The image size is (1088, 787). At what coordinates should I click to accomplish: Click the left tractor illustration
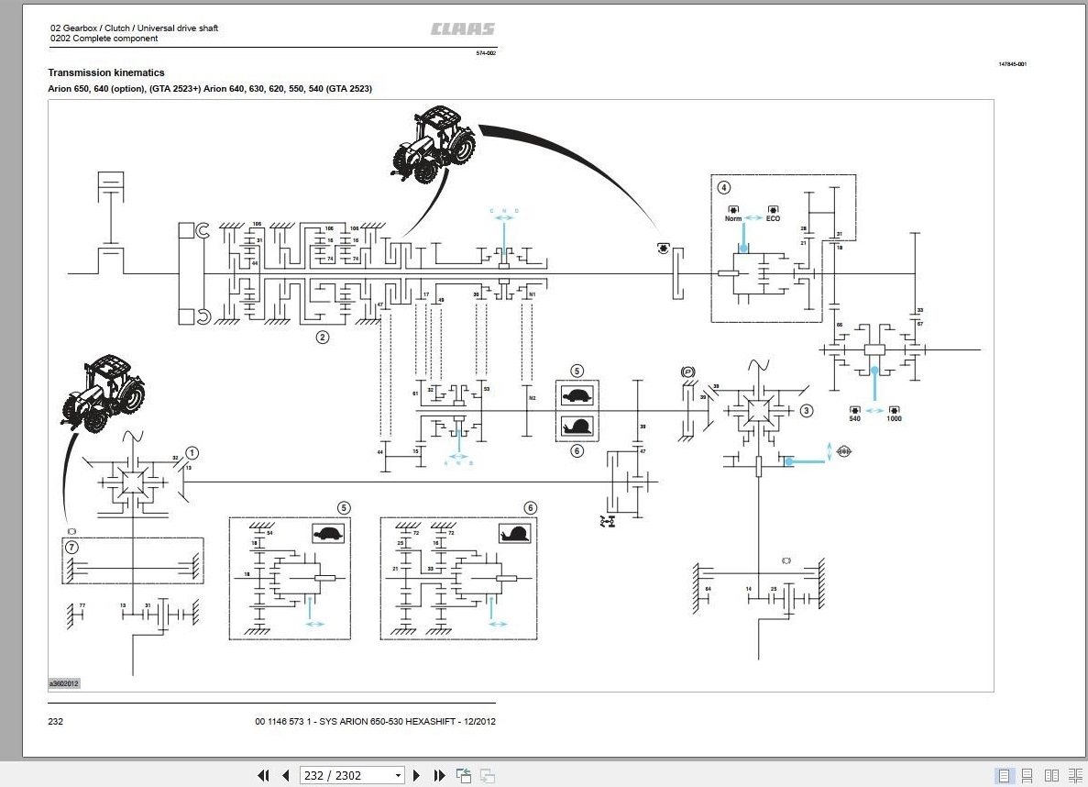point(104,393)
